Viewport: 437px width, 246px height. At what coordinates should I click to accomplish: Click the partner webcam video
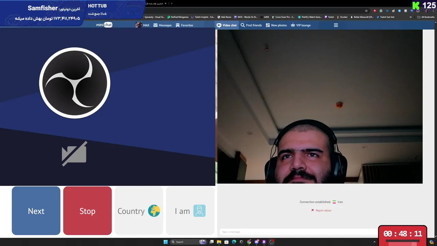coord(320,107)
